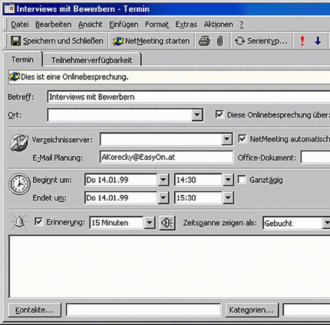
Task: Click the reminder sound speaker icon
Action: coord(167,223)
